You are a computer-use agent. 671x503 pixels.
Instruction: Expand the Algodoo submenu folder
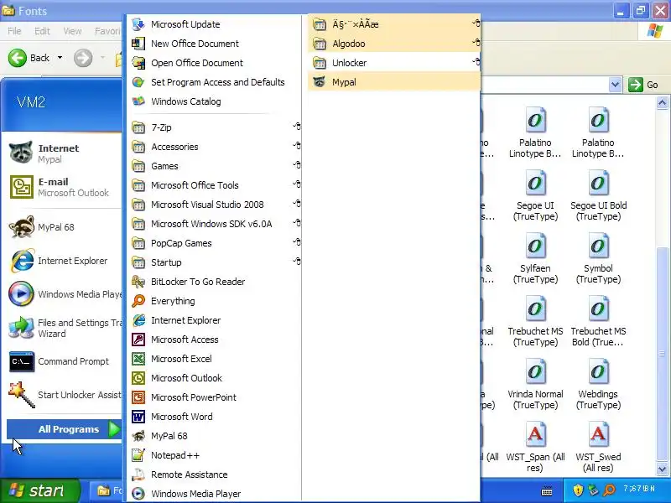(393, 44)
